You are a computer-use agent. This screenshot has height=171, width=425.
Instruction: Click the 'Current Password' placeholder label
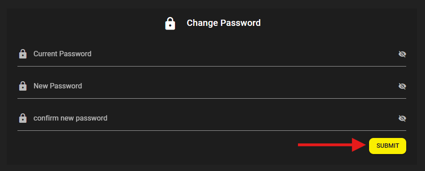pos(62,54)
